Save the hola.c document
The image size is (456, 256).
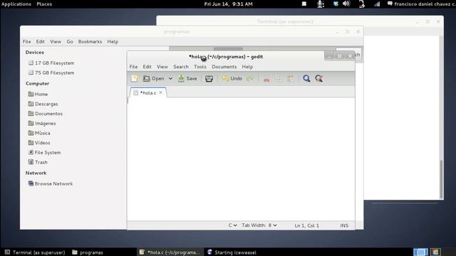(187, 78)
